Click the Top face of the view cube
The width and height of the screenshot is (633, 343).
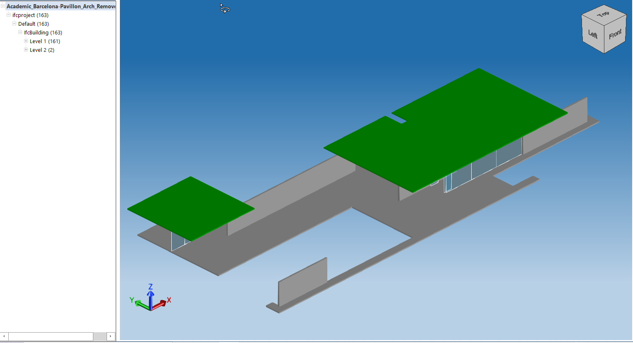[604, 15]
